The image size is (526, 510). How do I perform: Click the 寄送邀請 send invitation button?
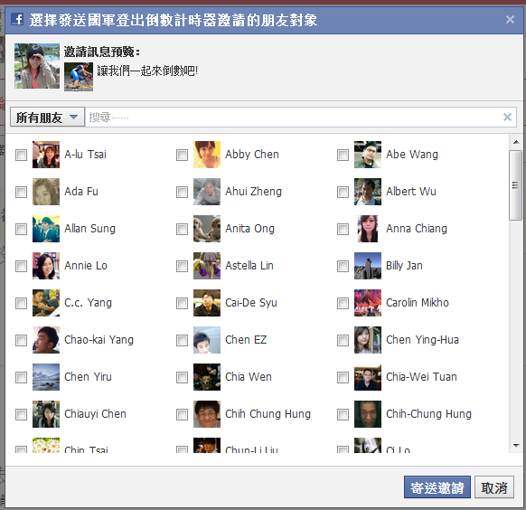(437, 487)
